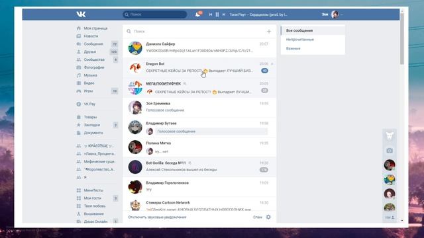Open the notifications bell

(x=198, y=15)
